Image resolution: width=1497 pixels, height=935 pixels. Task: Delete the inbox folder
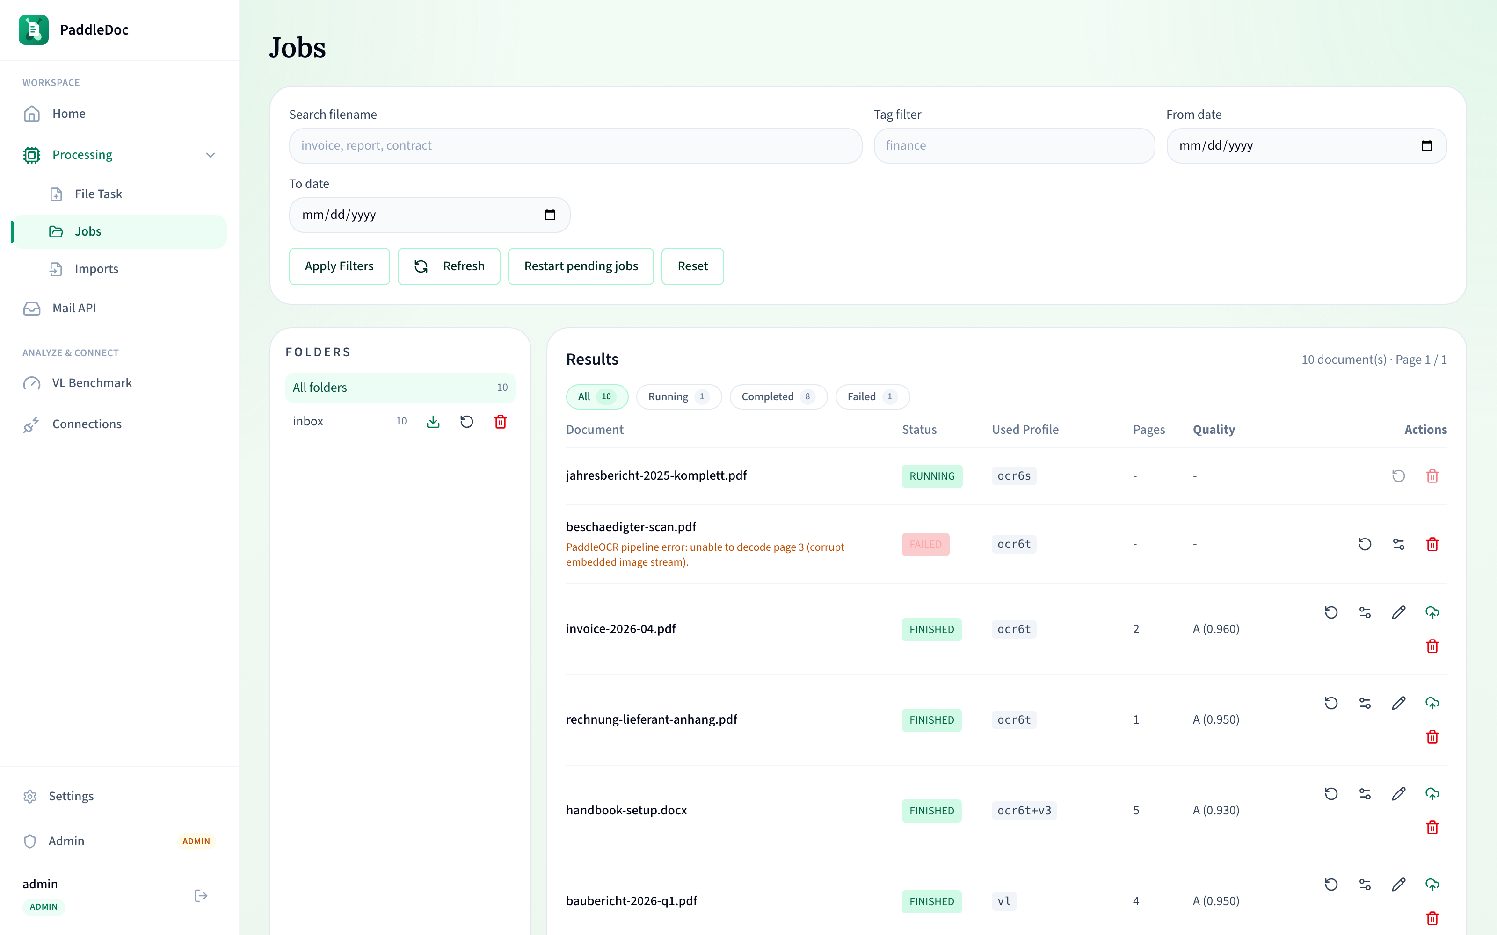501,422
